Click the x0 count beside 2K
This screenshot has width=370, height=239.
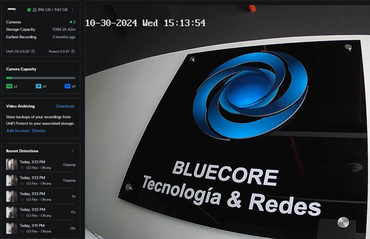click(44, 86)
